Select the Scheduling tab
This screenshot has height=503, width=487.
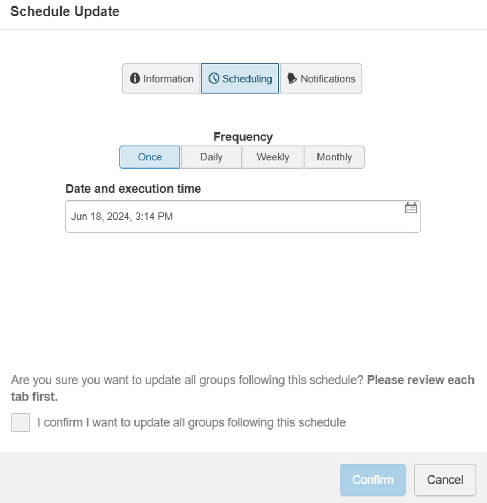(240, 79)
